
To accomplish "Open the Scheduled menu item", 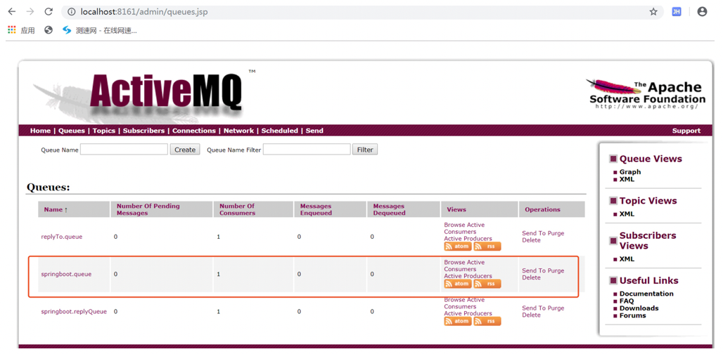I will tap(279, 131).
